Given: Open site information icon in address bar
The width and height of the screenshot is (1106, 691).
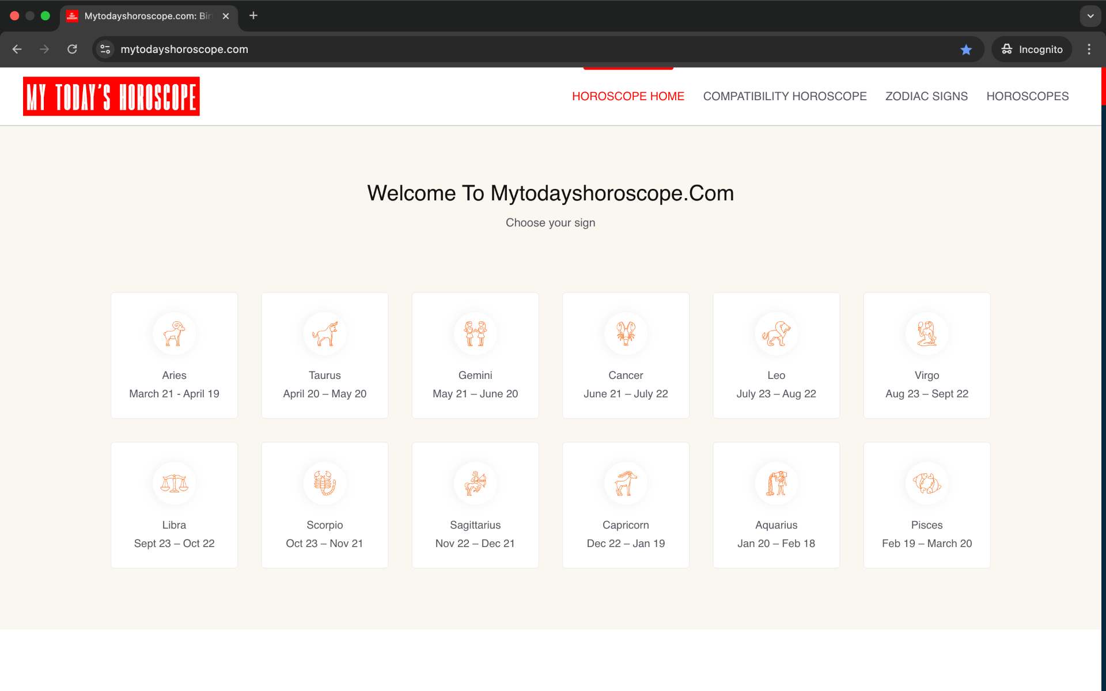Looking at the screenshot, I should [x=105, y=50].
